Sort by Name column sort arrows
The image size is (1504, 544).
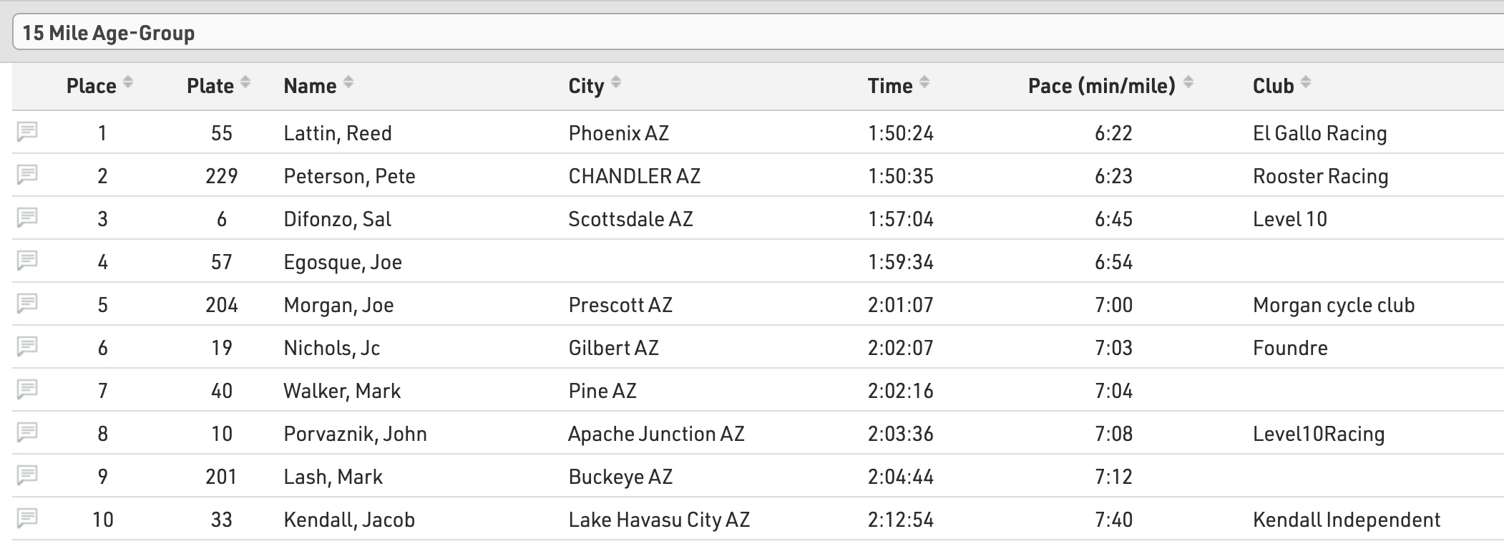click(348, 83)
